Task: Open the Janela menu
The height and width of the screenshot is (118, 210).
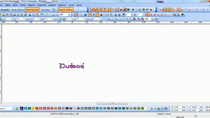Action: [x=71, y=5]
